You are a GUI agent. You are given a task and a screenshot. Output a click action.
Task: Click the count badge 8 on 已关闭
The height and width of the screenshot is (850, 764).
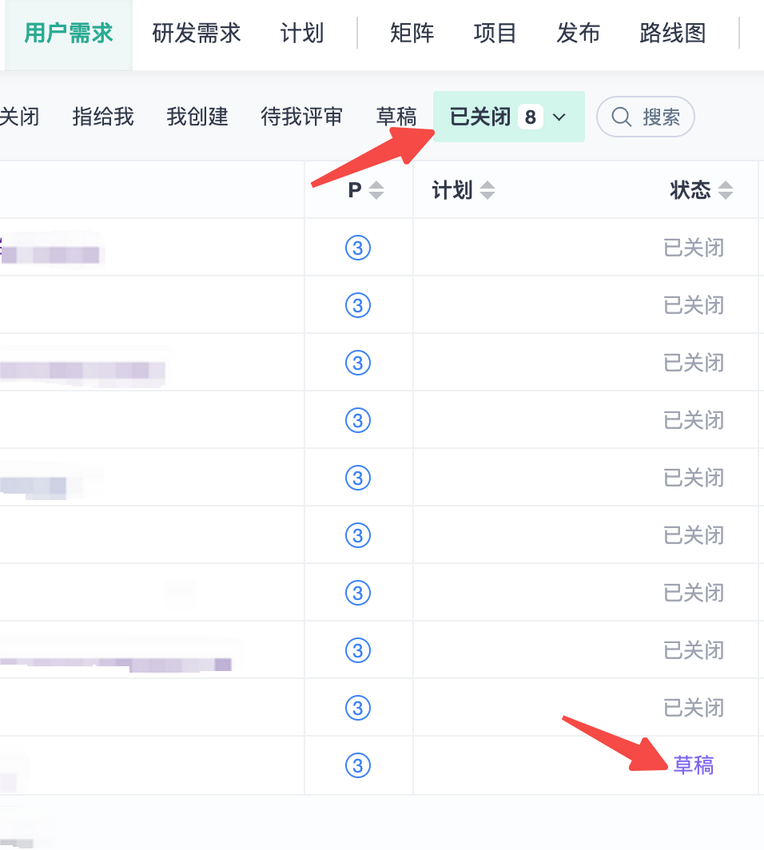click(531, 117)
